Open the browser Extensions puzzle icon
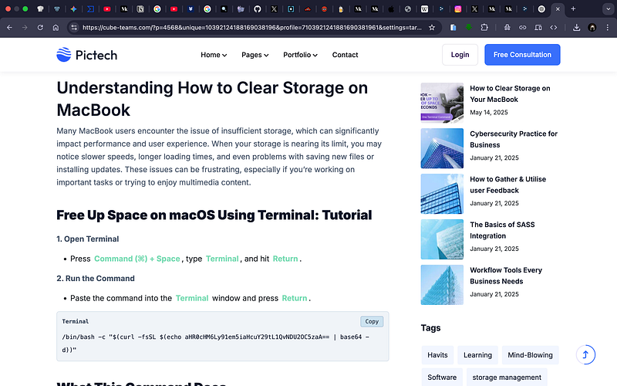 pos(484,27)
